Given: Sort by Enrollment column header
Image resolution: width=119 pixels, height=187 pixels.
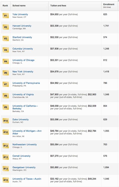Looking at the screenshot, I should (x=109, y=6).
